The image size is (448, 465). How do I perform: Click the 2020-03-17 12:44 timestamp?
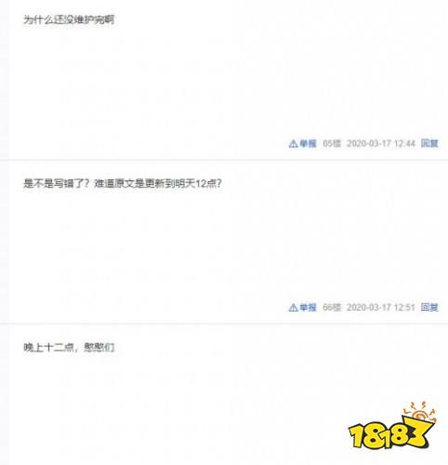tap(381, 143)
